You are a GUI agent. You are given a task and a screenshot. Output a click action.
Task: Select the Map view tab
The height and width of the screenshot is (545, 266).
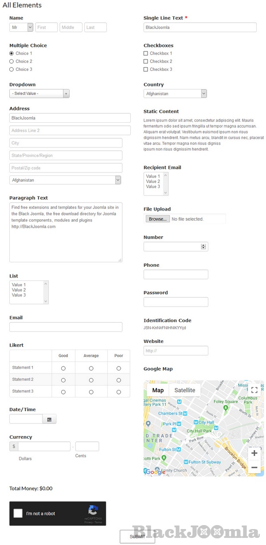coord(158,390)
